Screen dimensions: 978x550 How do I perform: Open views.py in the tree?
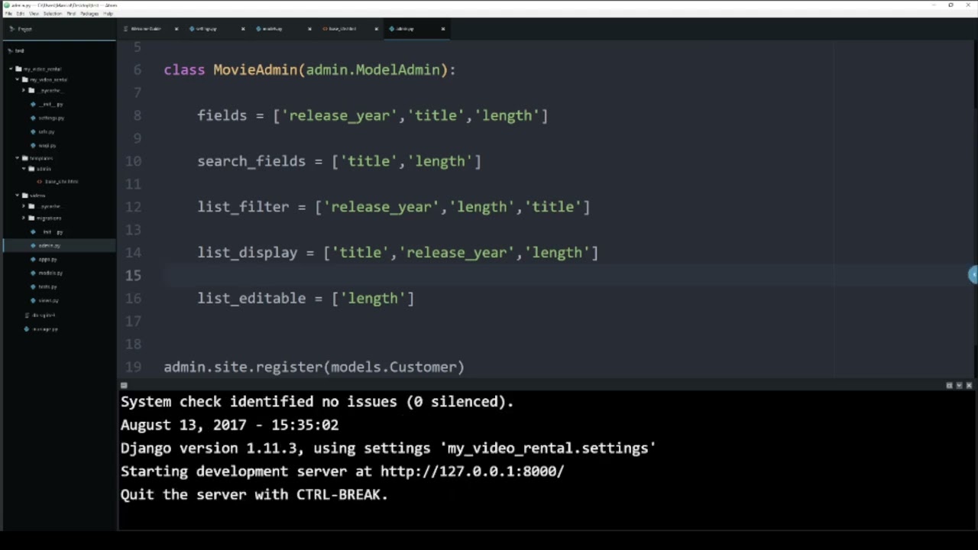tap(48, 300)
